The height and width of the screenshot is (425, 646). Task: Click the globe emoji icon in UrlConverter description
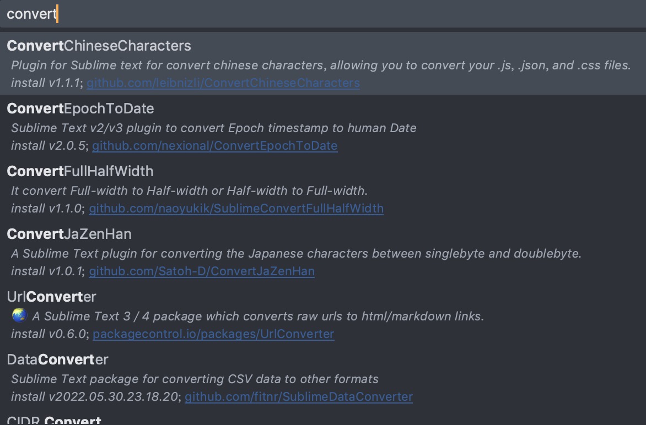[x=19, y=315]
